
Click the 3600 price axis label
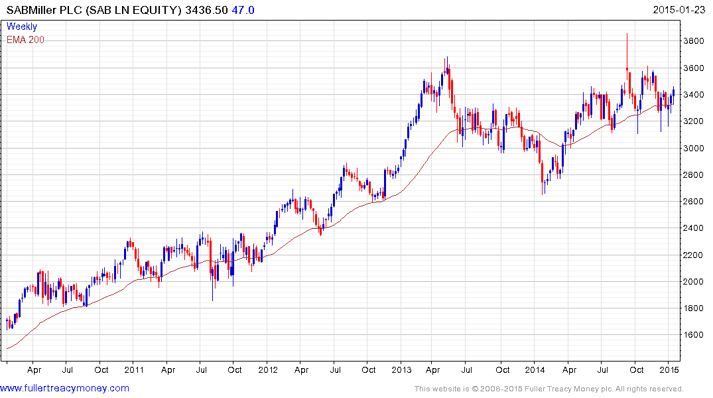pos(694,68)
